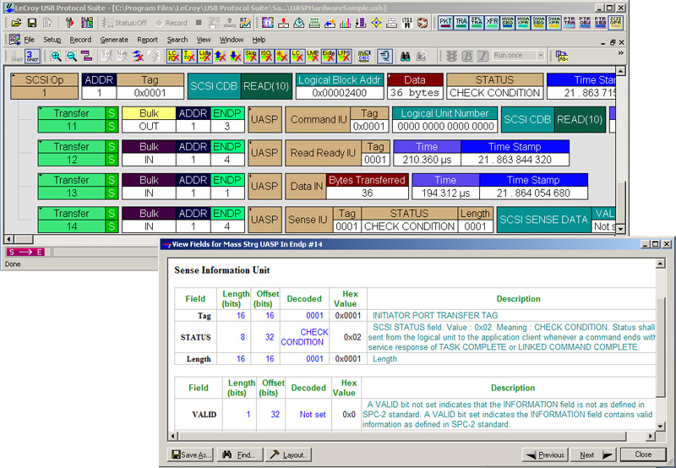Click the Save floppy disk icon
Screen dimensions: 676x468
32,23
